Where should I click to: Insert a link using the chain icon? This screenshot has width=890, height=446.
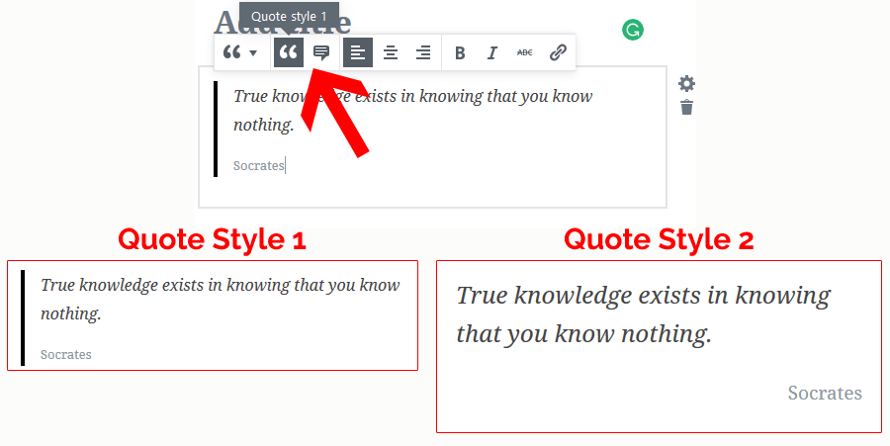pyautogui.click(x=558, y=53)
